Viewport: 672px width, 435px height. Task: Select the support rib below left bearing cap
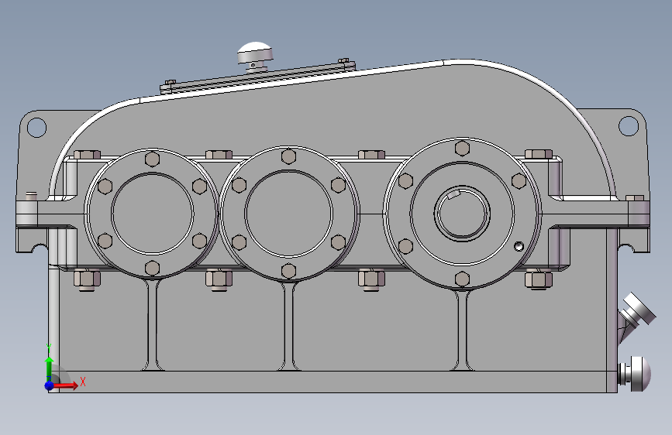tap(153, 324)
